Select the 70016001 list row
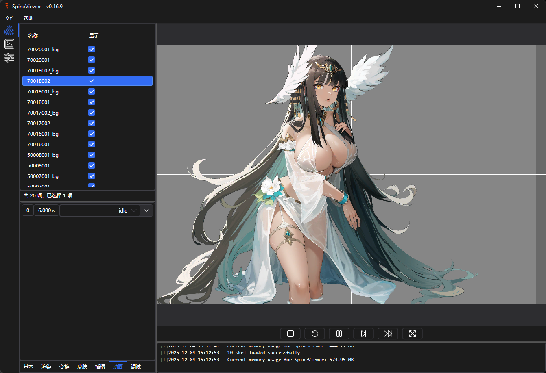546x373 pixels. tap(87, 144)
